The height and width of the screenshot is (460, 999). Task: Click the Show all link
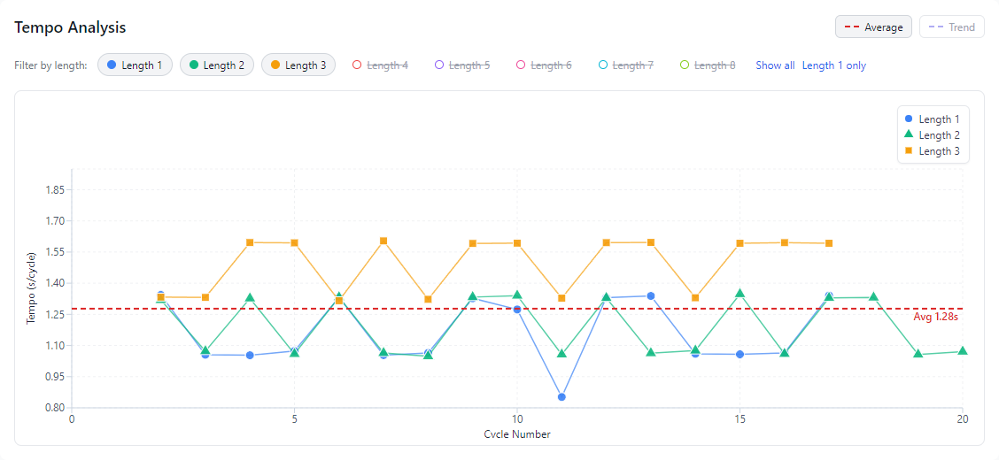[x=775, y=65]
